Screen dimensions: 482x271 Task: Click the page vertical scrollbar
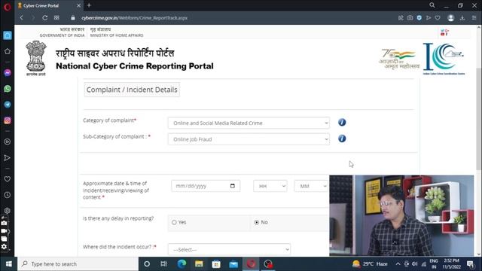coord(479,118)
